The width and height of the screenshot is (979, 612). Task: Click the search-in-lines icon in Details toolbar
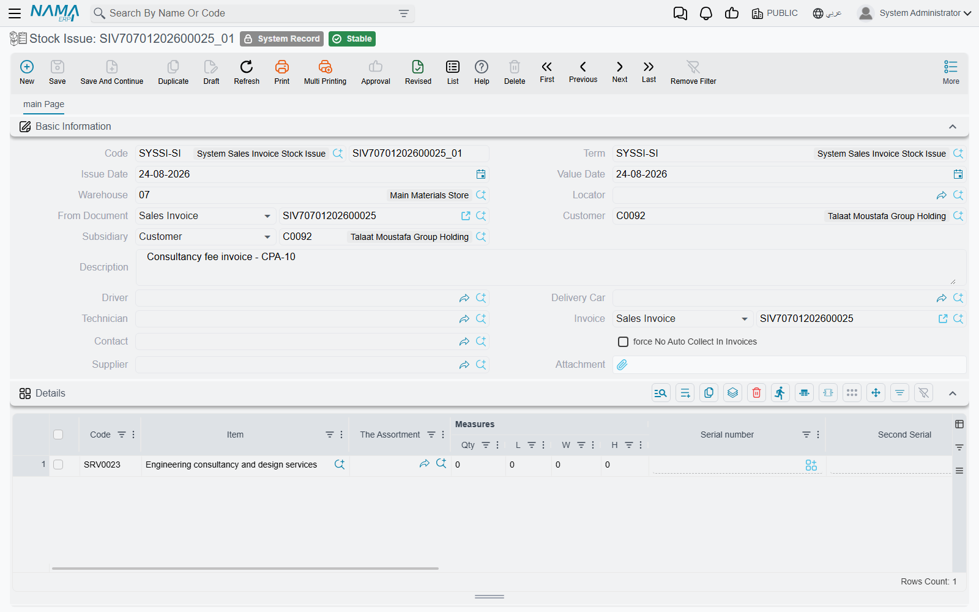pos(661,393)
